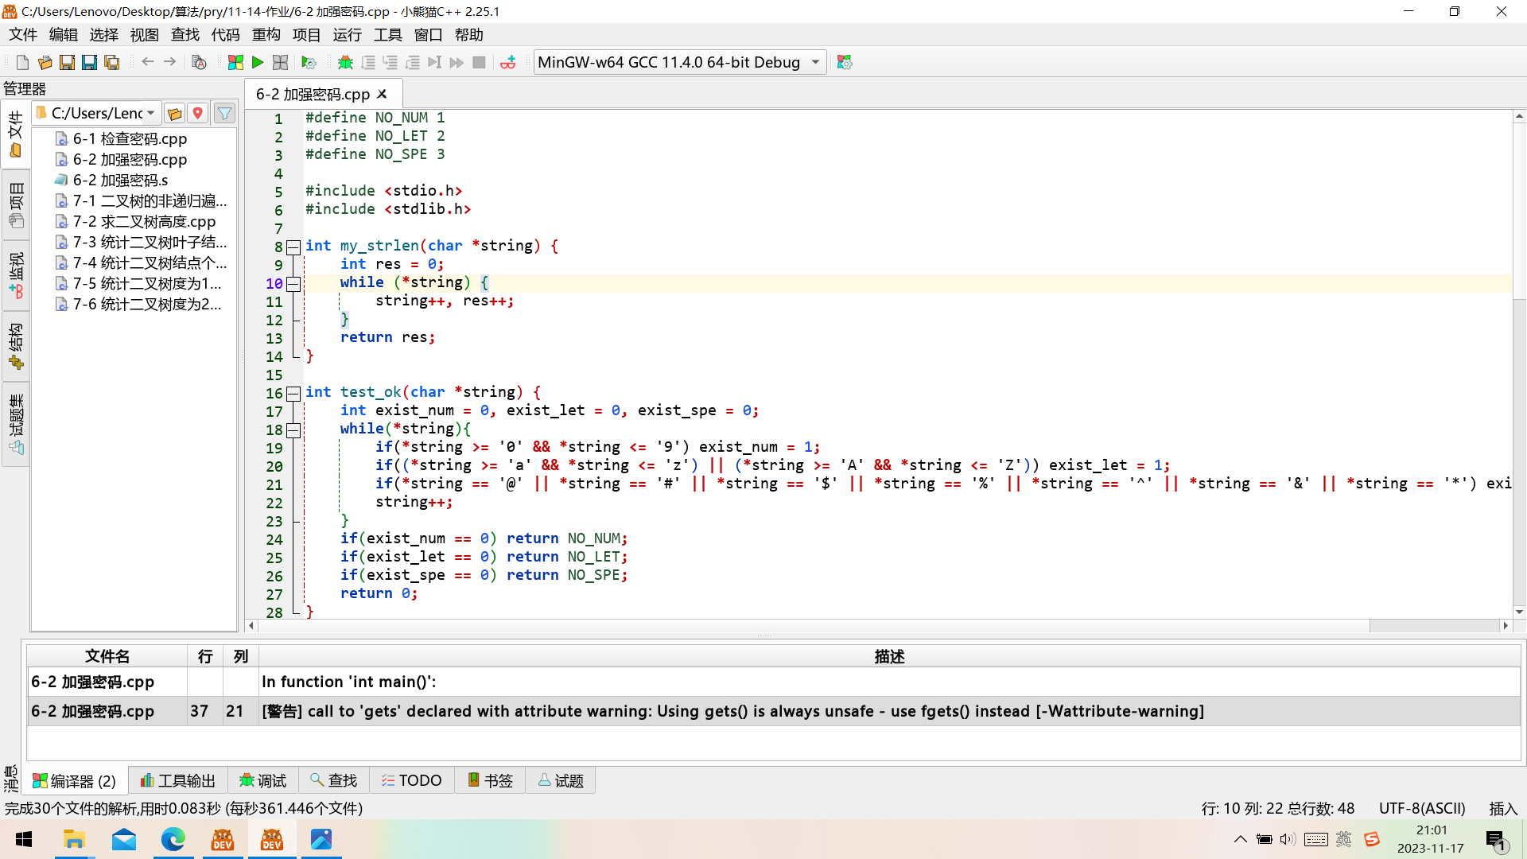Launch a debug session with the bug icon
The width and height of the screenshot is (1527, 859).
pyautogui.click(x=346, y=62)
